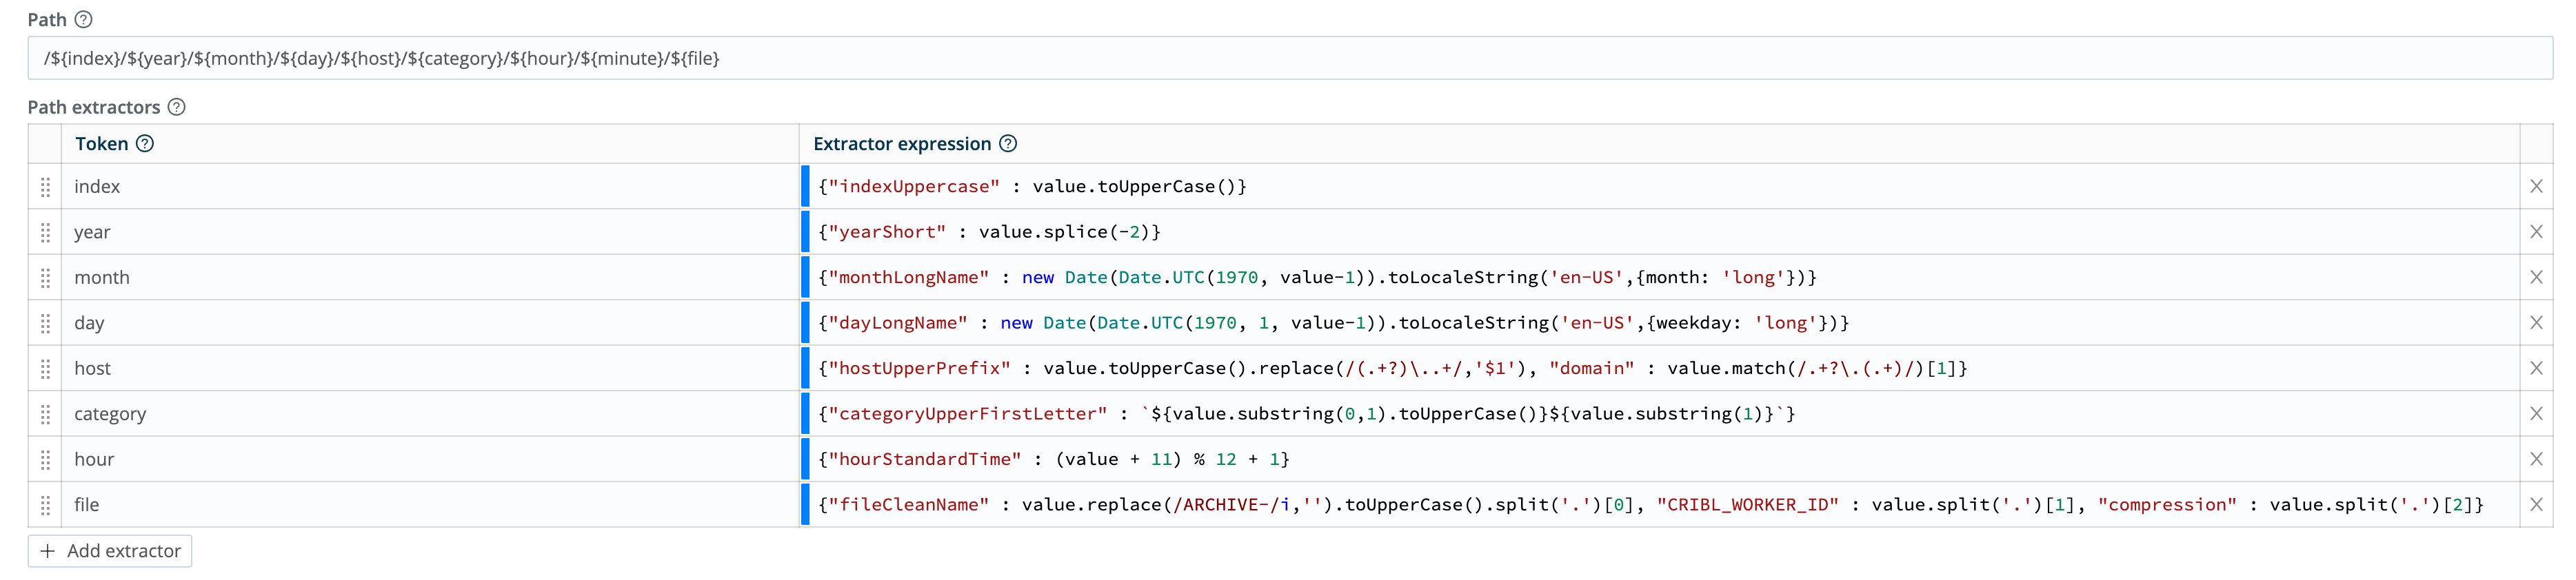2576x580 pixels.
Task: Open the Path field help icon
Action: [84, 19]
